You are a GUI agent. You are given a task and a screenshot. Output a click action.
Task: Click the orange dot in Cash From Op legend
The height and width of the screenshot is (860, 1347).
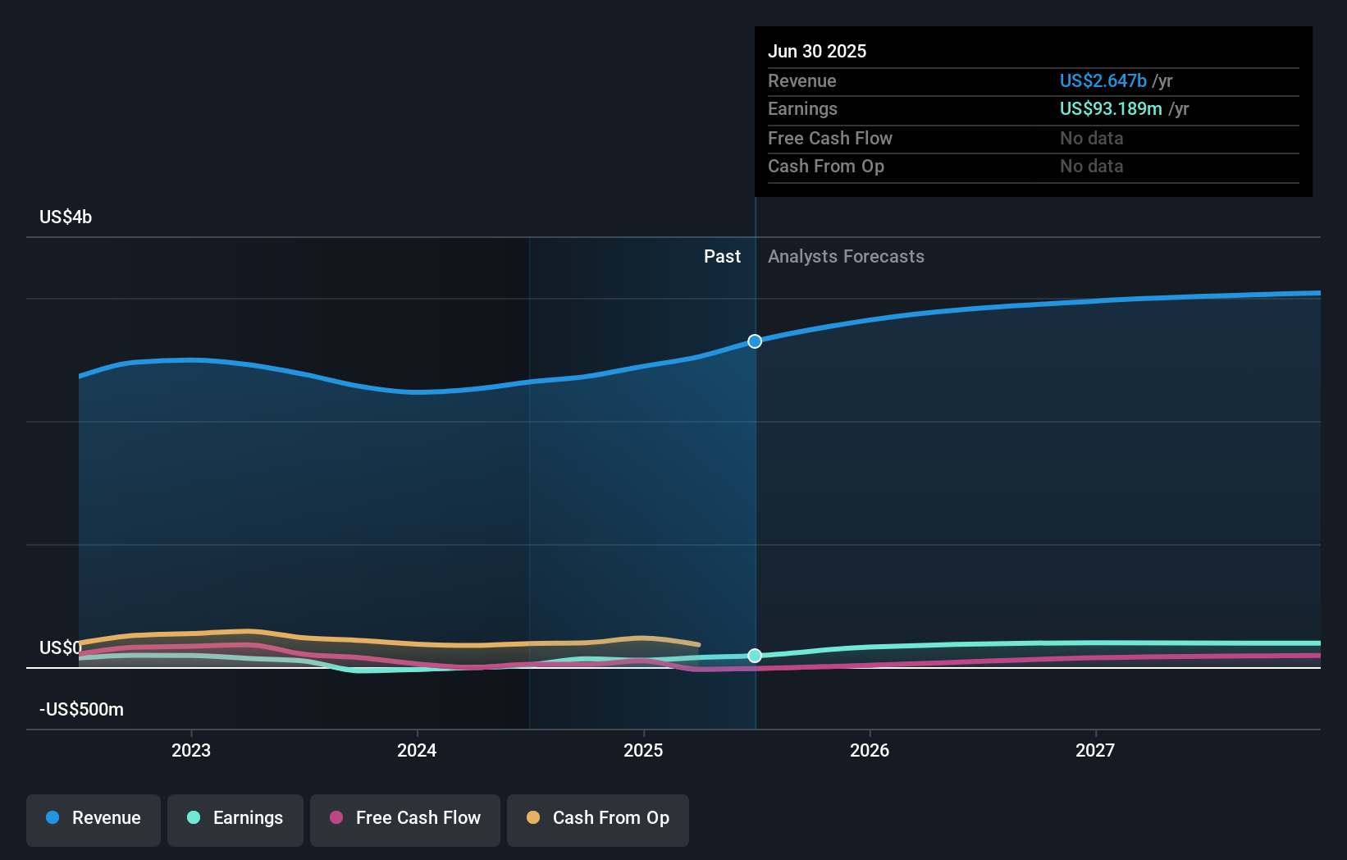[x=533, y=817]
